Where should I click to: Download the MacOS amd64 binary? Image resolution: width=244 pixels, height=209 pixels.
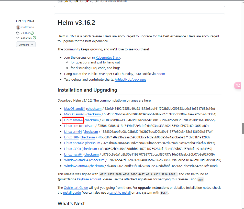75,109
